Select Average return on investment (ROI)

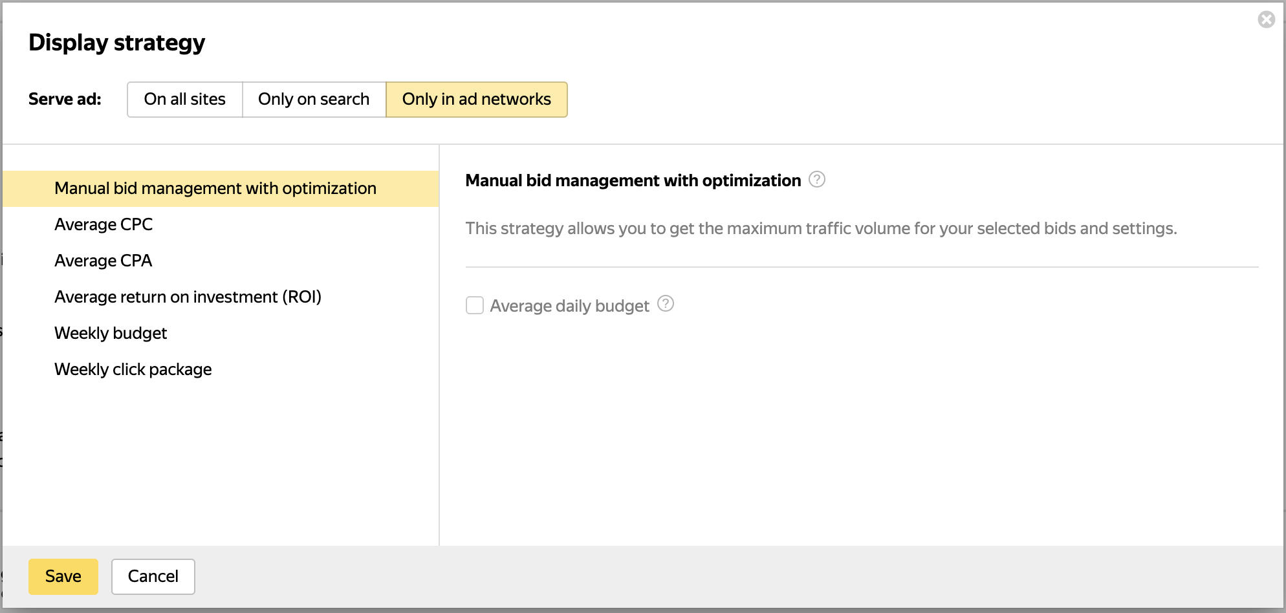point(188,297)
